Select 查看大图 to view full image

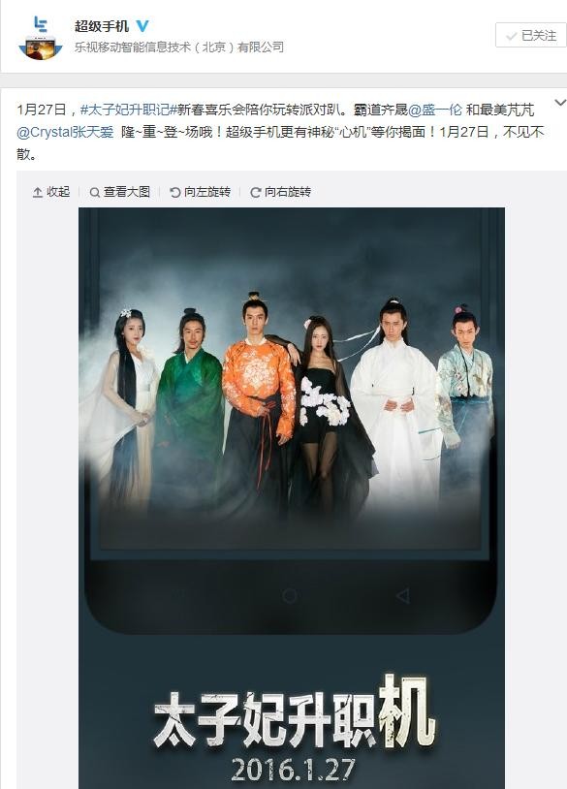tap(120, 192)
